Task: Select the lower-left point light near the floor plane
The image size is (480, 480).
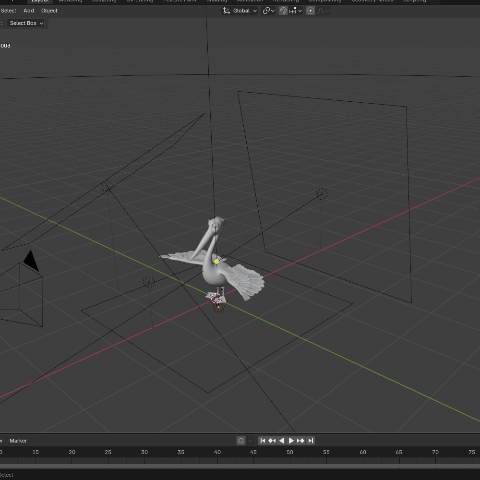Action: coord(148,282)
